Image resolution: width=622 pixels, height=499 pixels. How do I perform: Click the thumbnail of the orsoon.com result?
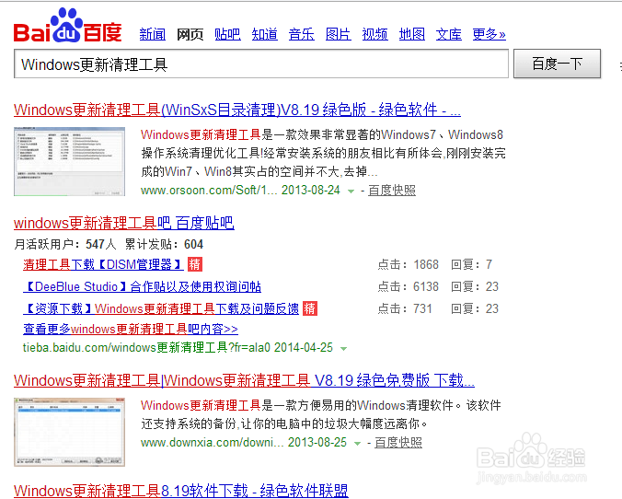tap(69, 161)
